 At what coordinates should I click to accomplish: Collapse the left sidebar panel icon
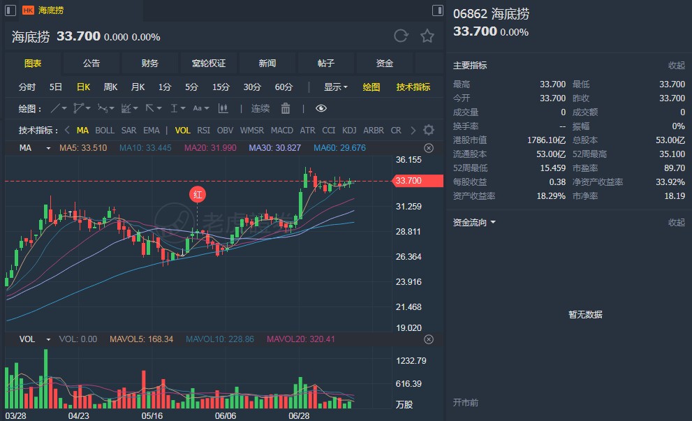coord(10,10)
